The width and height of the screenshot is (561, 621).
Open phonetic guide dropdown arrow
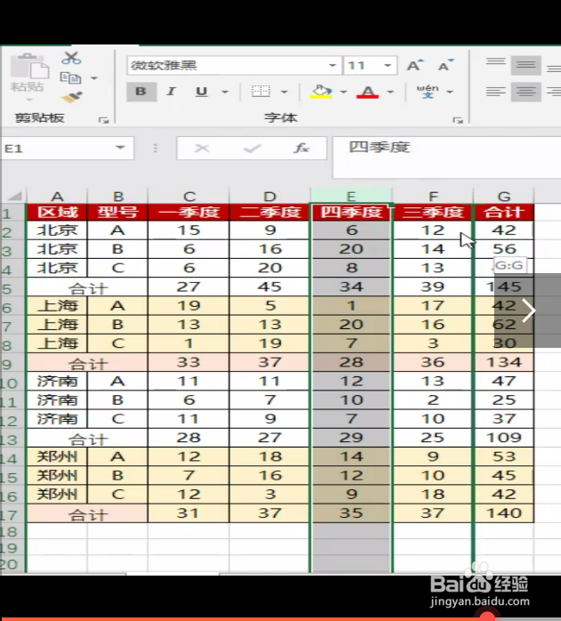[450, 92]
